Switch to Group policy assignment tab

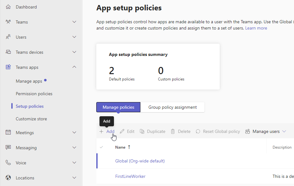pyautogui.click(x=172, y=107)
